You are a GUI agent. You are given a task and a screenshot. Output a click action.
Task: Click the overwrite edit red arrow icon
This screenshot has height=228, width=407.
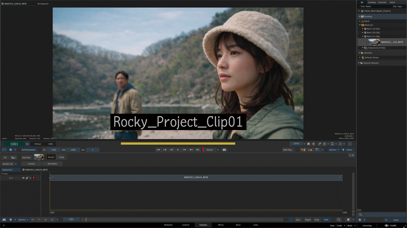(x=310, y=150)
